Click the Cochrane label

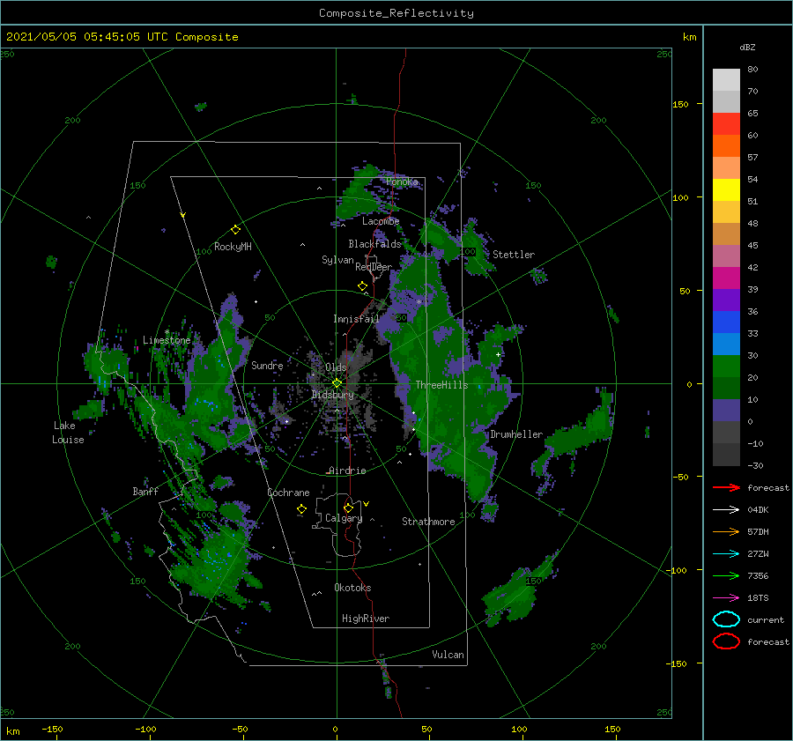288,493
